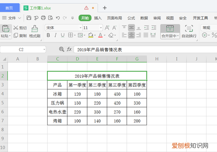
Task: Center text horizontally
Action: coord(131,35)
